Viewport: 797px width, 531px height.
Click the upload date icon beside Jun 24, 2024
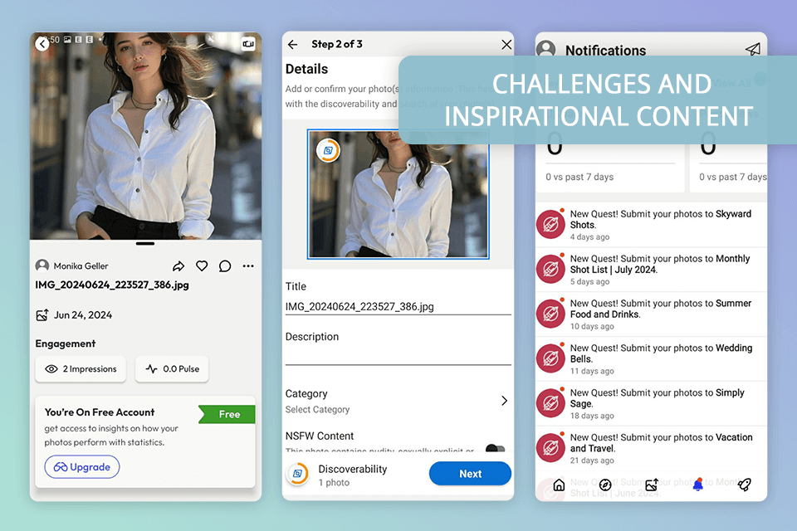click(42, 315)
